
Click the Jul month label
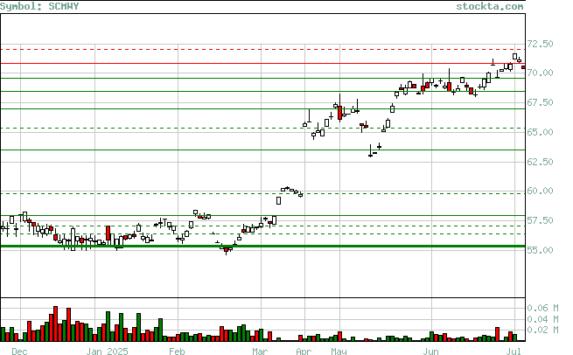click(x=514, y=351)
